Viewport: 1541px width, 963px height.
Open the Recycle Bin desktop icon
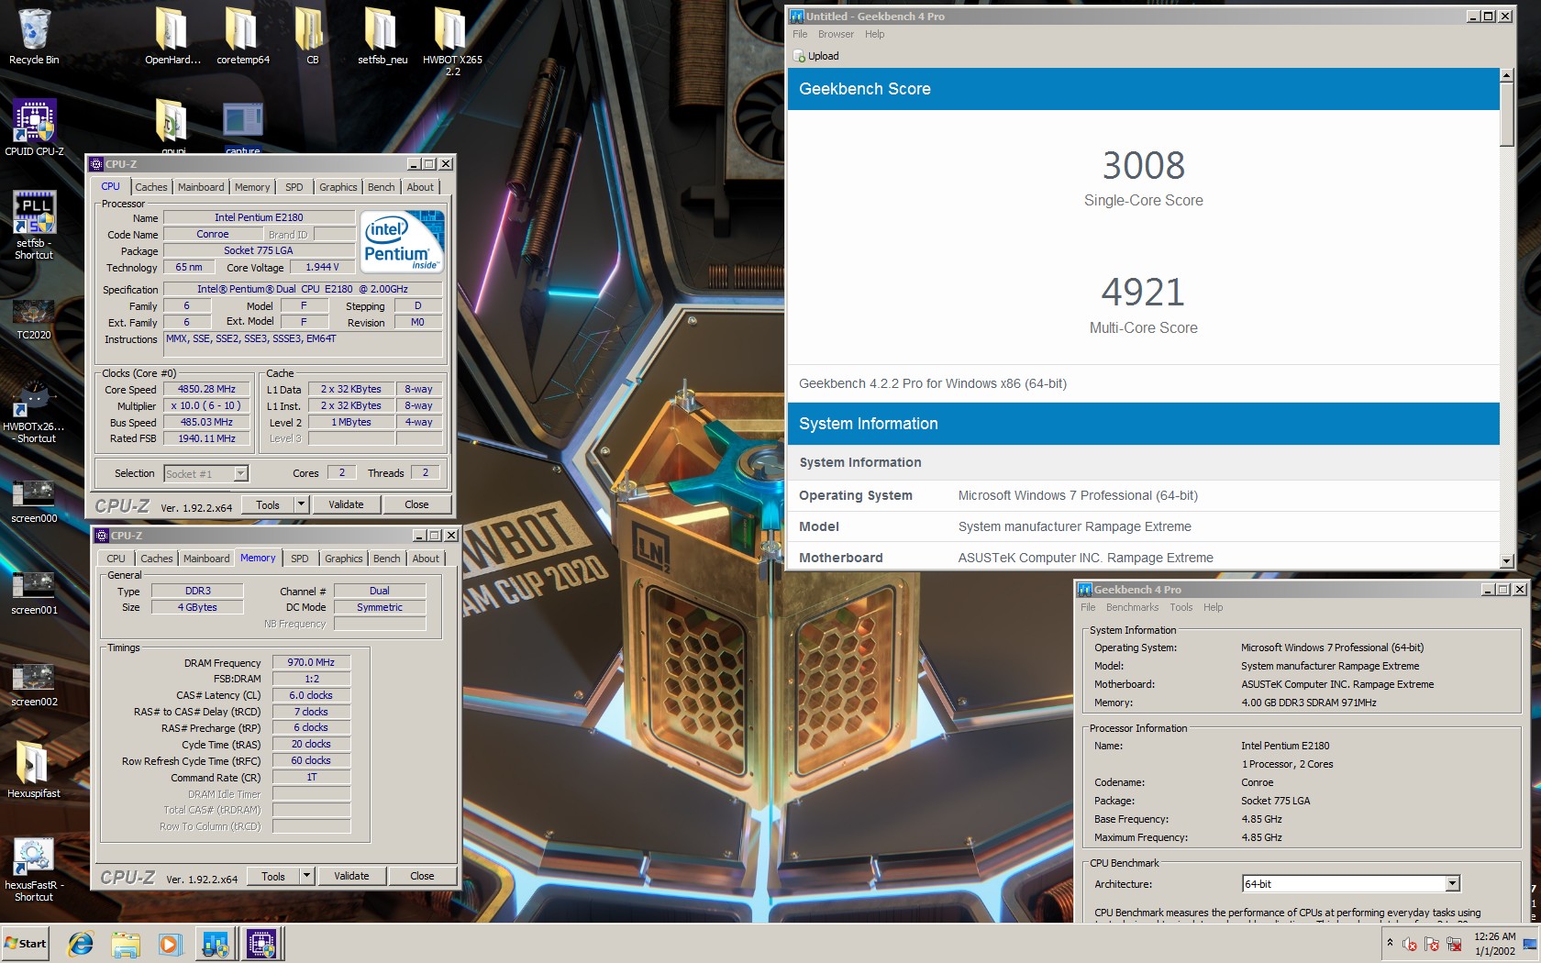tap(34, 37)
